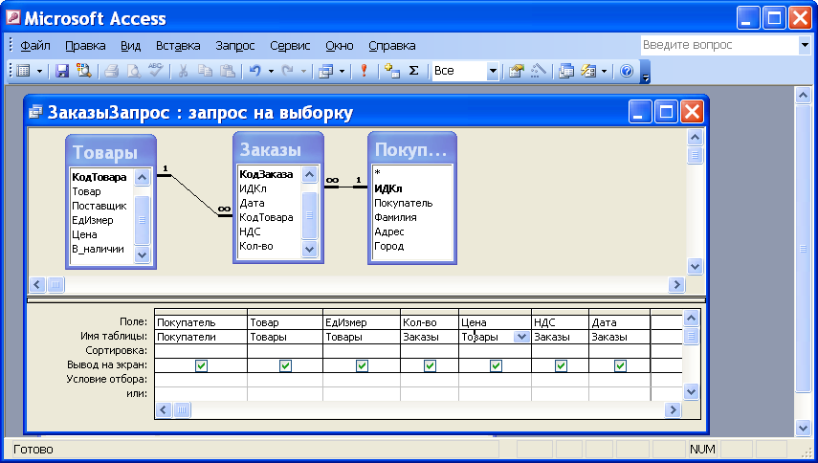Open Microsoft Access Help question icon
The width and height of the screenshot is (818, 463).
coord(627,71)
